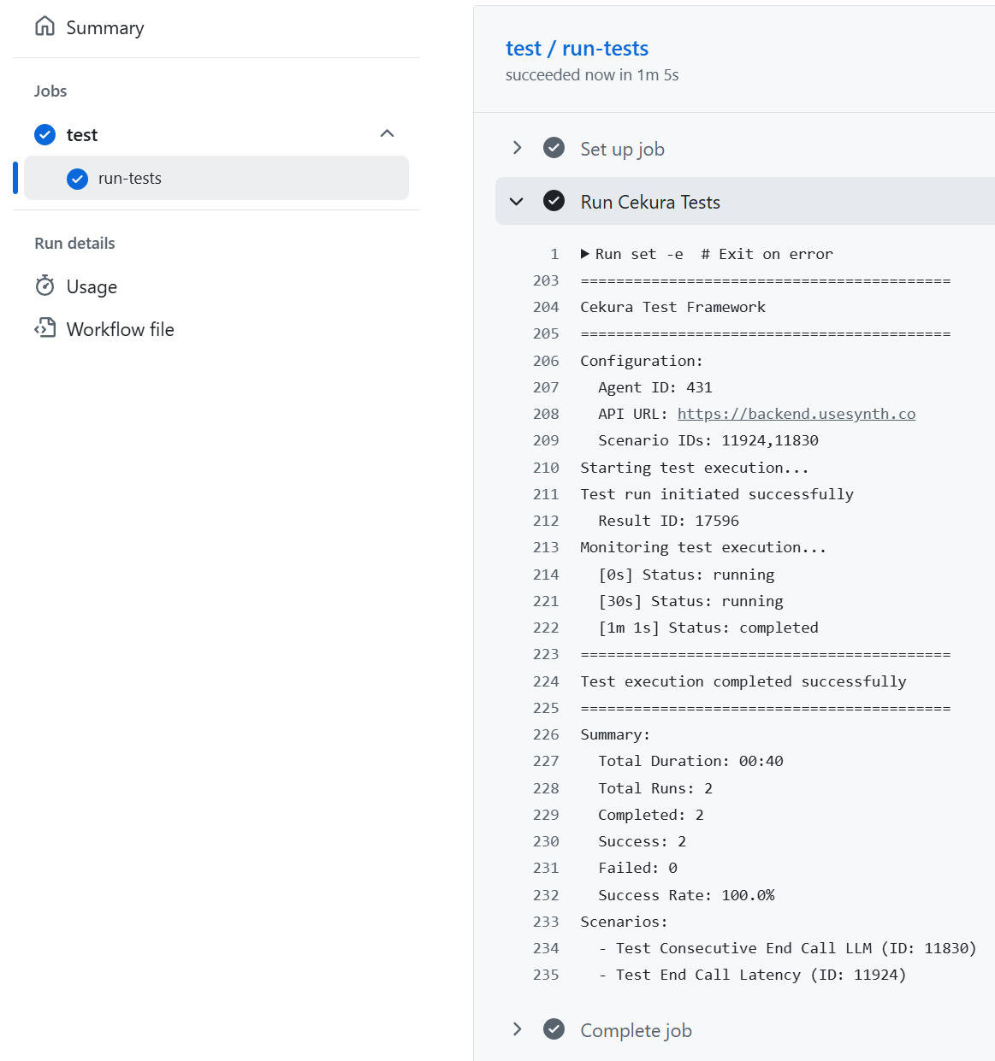Screen dimensions: 995x1061
Task: Click the success check icon beside test job
Action: point(44,134)
